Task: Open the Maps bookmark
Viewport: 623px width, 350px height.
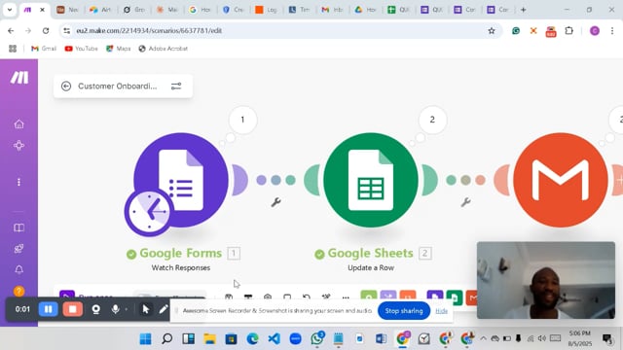Action: (119, 49)
